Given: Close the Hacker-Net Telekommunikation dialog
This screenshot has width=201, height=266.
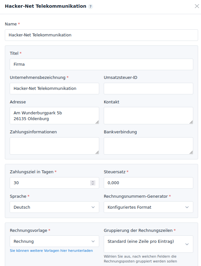Looking at the screenshot, I should 197,6.
